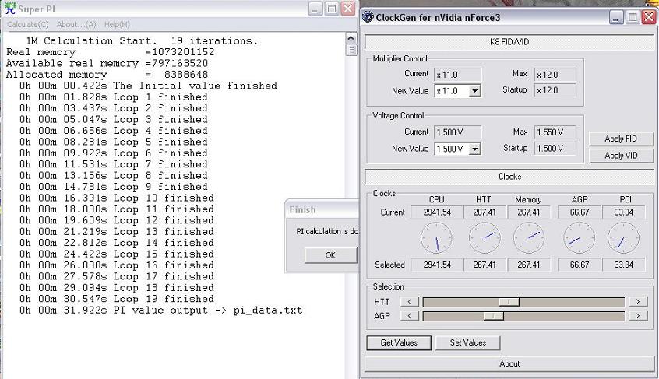Image resolution: width=659 pixels, height=379 pixels.
Task: Click the current HTT clock field 267.41
Action: coord(485,212)
